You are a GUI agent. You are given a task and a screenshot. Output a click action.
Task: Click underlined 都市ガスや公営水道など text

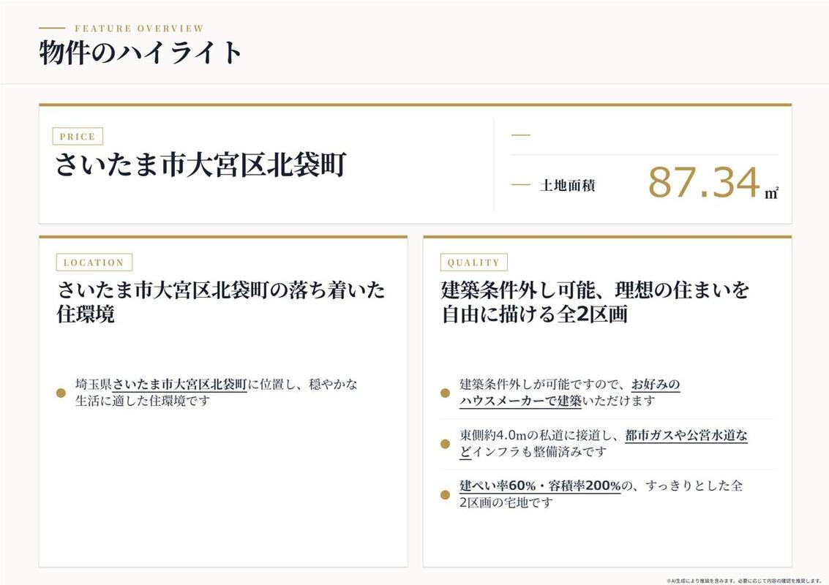tap(603, 444)
